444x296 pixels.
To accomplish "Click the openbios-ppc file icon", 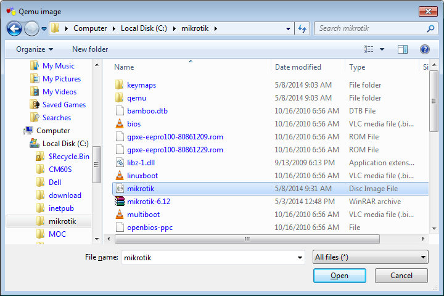I will 120,228.
